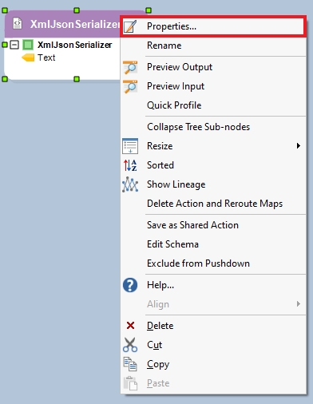Click the blue Help question mark icon
This screenshot has height=404, width=313.
[x=130, y=285]
